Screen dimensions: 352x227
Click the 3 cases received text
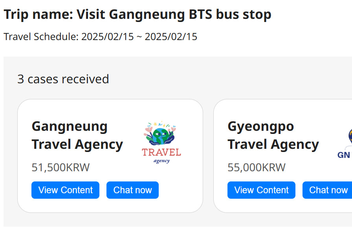[x=63, y=79]
